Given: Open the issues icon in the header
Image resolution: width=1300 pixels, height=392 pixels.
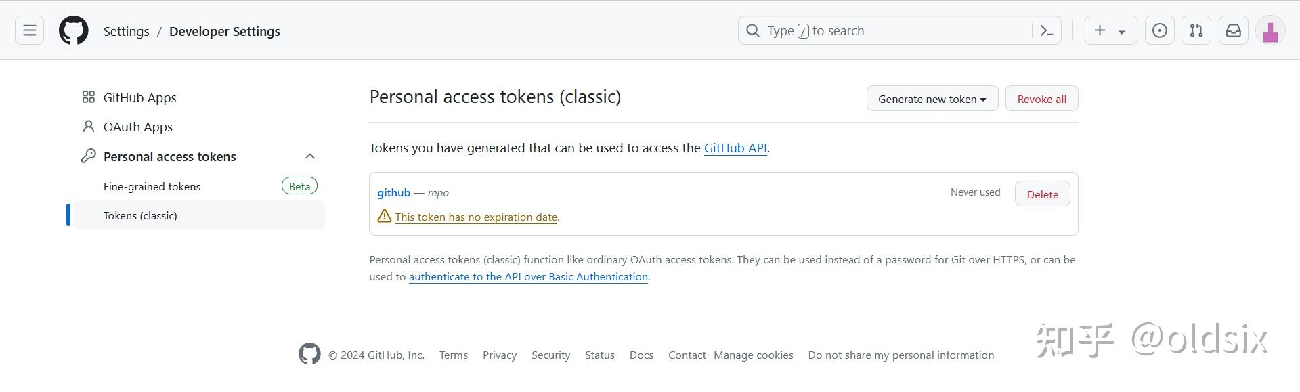Looking at the screenshot, I should point(1159,30).
